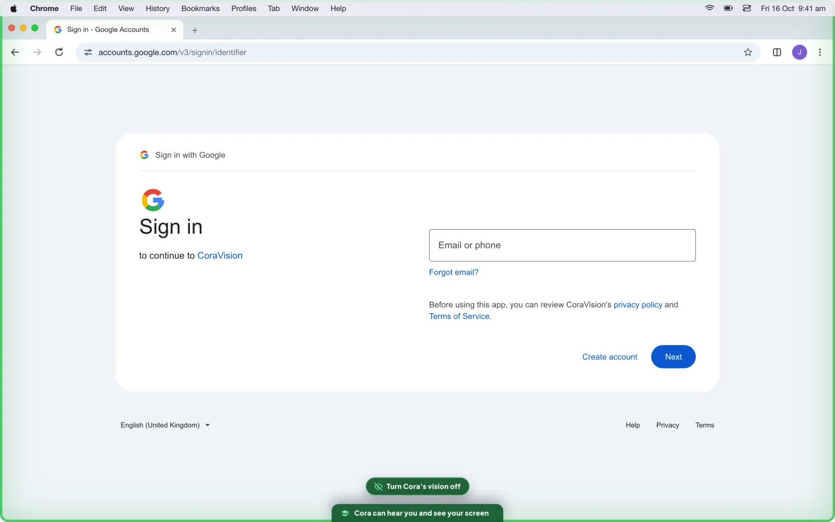Screen dimensions: 835x522
Task: Click the Cora can hear you banner
Action: [417, 513]
